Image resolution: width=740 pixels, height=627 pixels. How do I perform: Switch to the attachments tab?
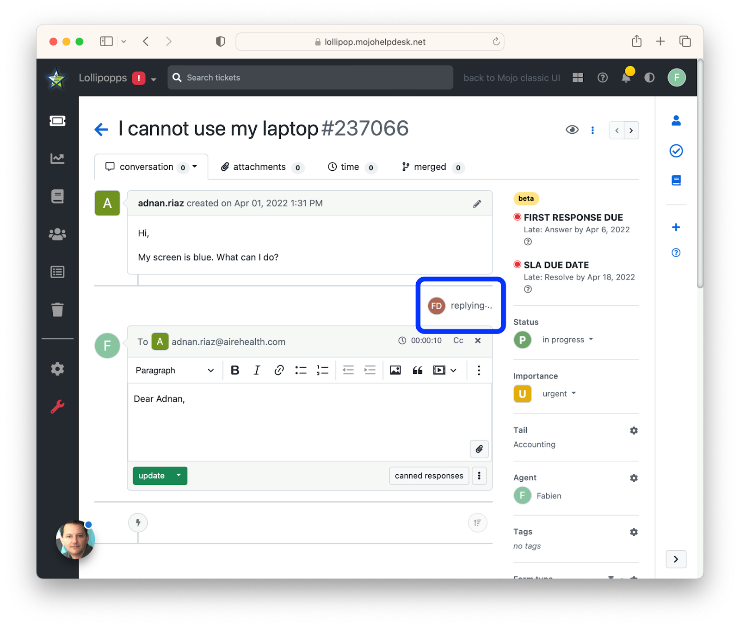click(x=262, y=167)
